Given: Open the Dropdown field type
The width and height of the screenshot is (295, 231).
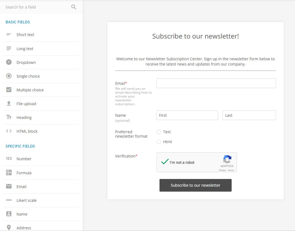Looking at the screenshot, I should pyautogui.click(x=26, y=62).
